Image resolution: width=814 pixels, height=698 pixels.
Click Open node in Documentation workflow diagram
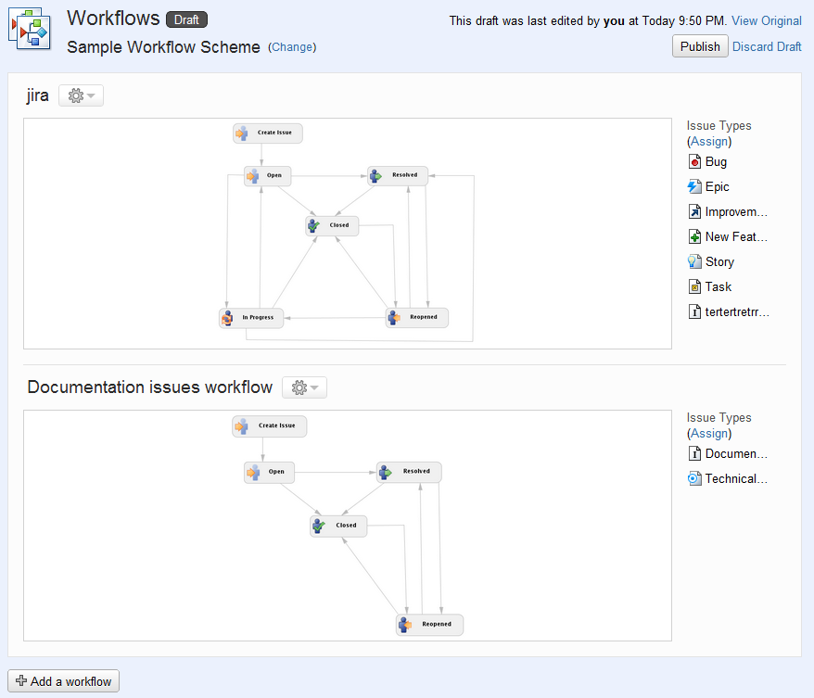(x=270, y=472)
